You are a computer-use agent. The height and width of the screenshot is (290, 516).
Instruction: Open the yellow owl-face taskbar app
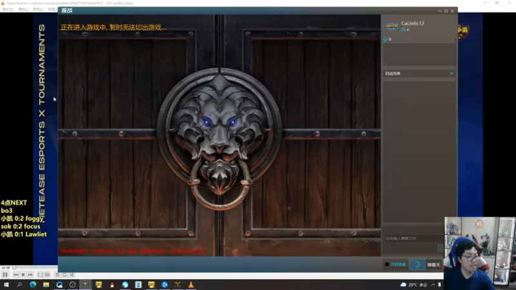pyautogui.click(x=99, y=285)
